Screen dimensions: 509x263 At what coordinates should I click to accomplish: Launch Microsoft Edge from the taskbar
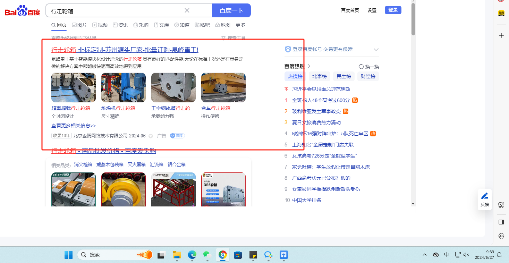pos(192,255)
